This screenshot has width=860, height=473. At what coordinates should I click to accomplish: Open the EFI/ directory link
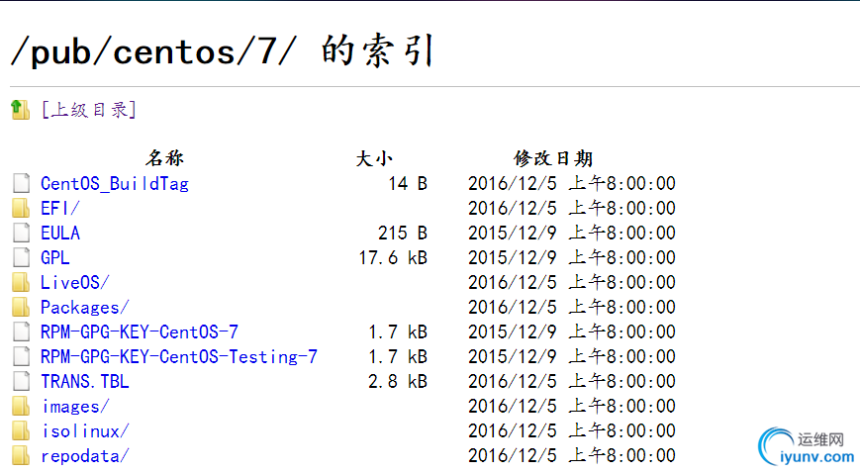(59, 209)
